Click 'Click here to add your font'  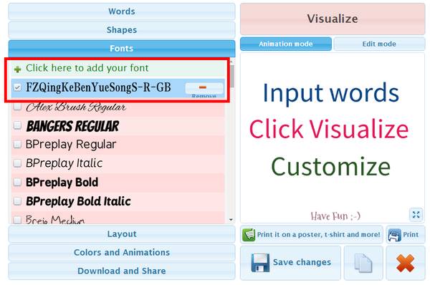pyautogui.click(x=87, y=68)
